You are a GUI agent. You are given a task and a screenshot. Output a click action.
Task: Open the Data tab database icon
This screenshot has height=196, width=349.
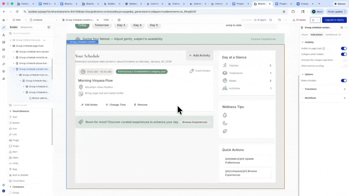coord(4,50)
